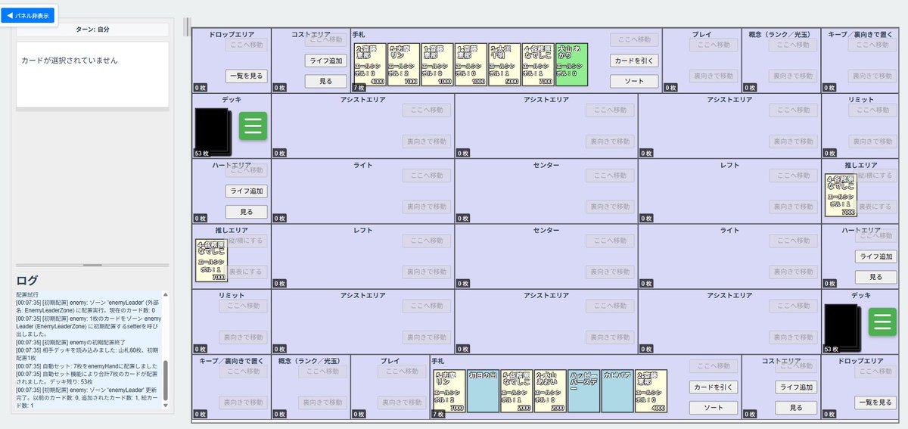Click log panel scrollbar up arrow
The width and height of the screenshot is (908, 429).
166,294
